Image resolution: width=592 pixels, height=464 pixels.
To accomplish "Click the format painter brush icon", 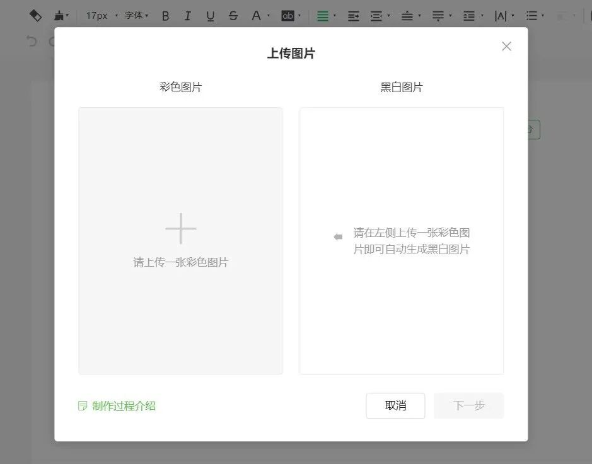I will [x=59, y=16].
